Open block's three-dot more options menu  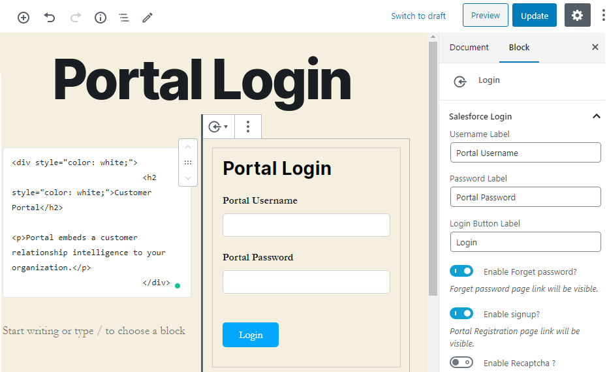pyautogui.click(x=248, y=127)
